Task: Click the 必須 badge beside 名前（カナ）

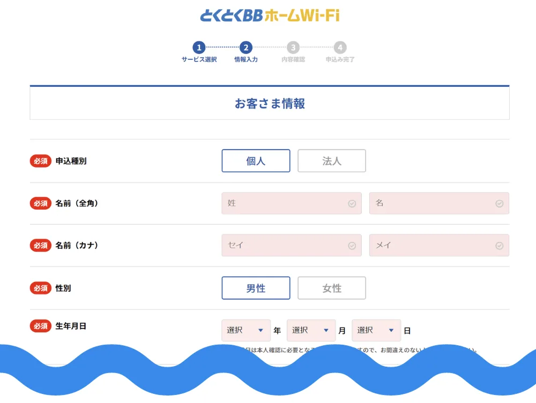Action: tap(41, 245)
